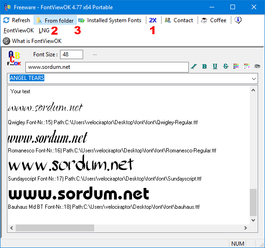This screenshot has width=265, height=248.
Task: Open the text color grid icon
Action: pos(236,67)
